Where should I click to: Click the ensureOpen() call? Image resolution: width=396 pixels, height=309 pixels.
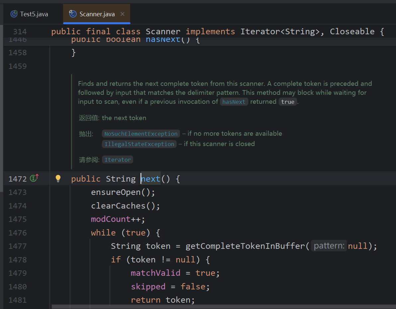pos(123,192)
